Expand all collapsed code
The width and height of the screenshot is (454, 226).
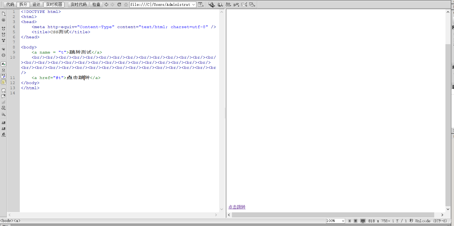pyautogui.click(x=3, y=41)
